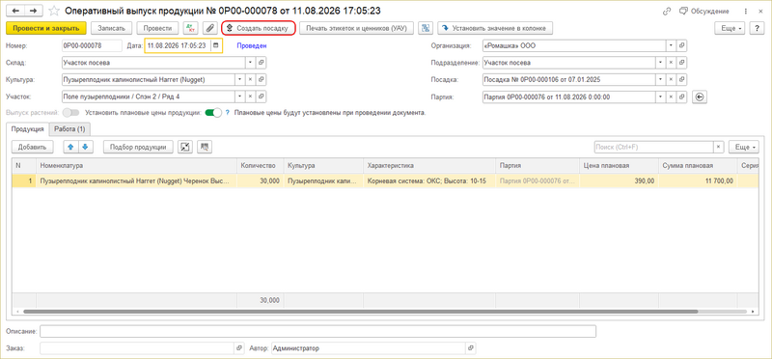
Task: Click into the Описание text field
Action: pyautogui.click(x=318, y=331)
